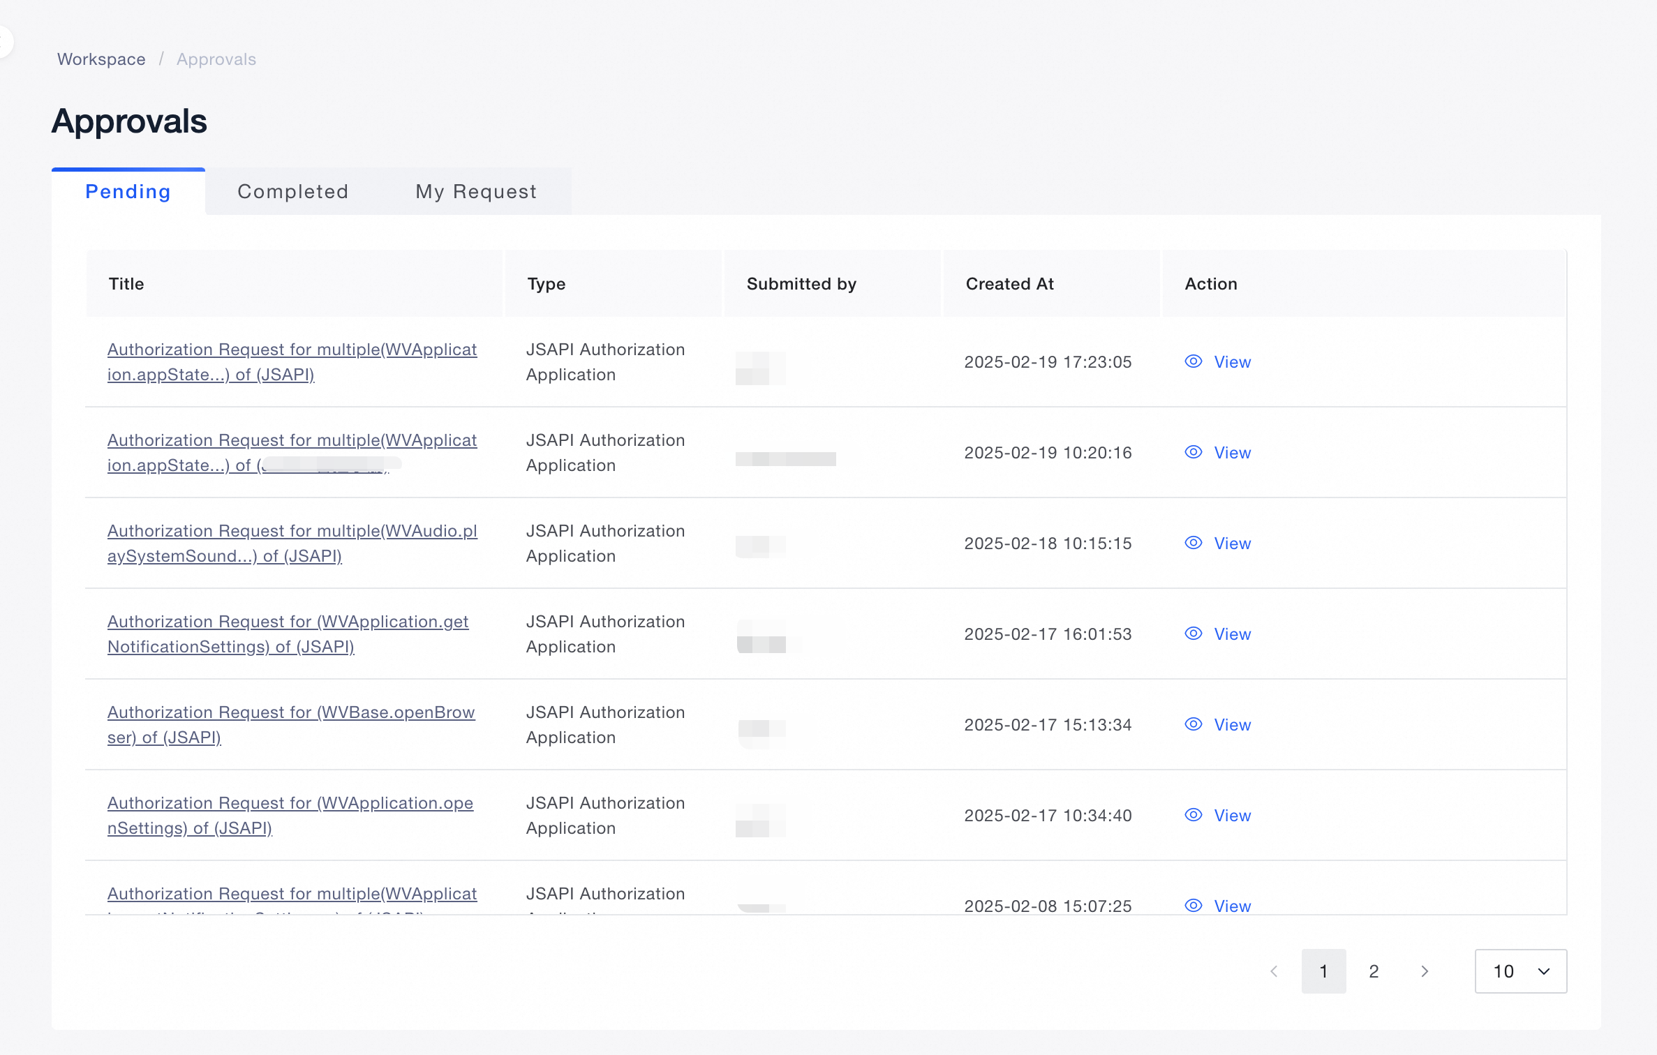The width and height of the screenshot is (1657, 1055).
Task: Click View for WVApplication.openSettings request
Action: coord(1232,815)
